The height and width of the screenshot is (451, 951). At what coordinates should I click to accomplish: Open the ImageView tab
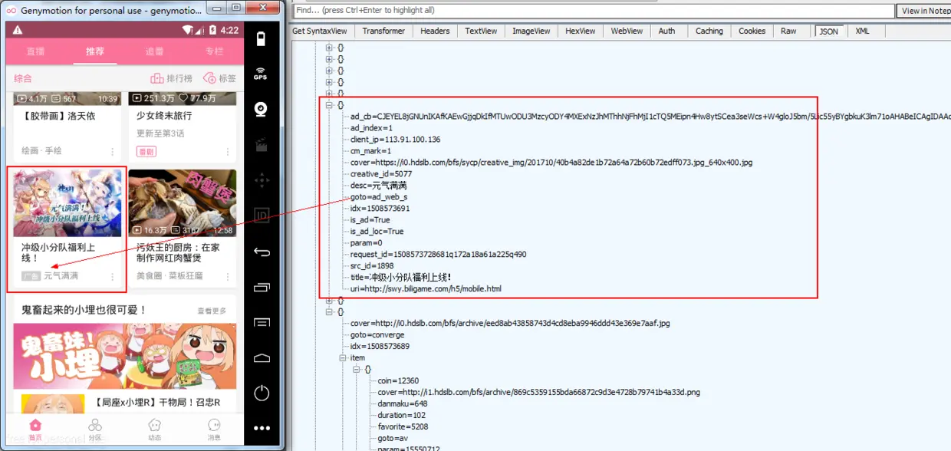(531, 31)
